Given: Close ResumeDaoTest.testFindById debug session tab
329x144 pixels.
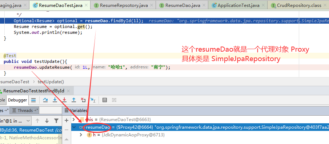Looking at the screenshot, I should pos(68,91).
